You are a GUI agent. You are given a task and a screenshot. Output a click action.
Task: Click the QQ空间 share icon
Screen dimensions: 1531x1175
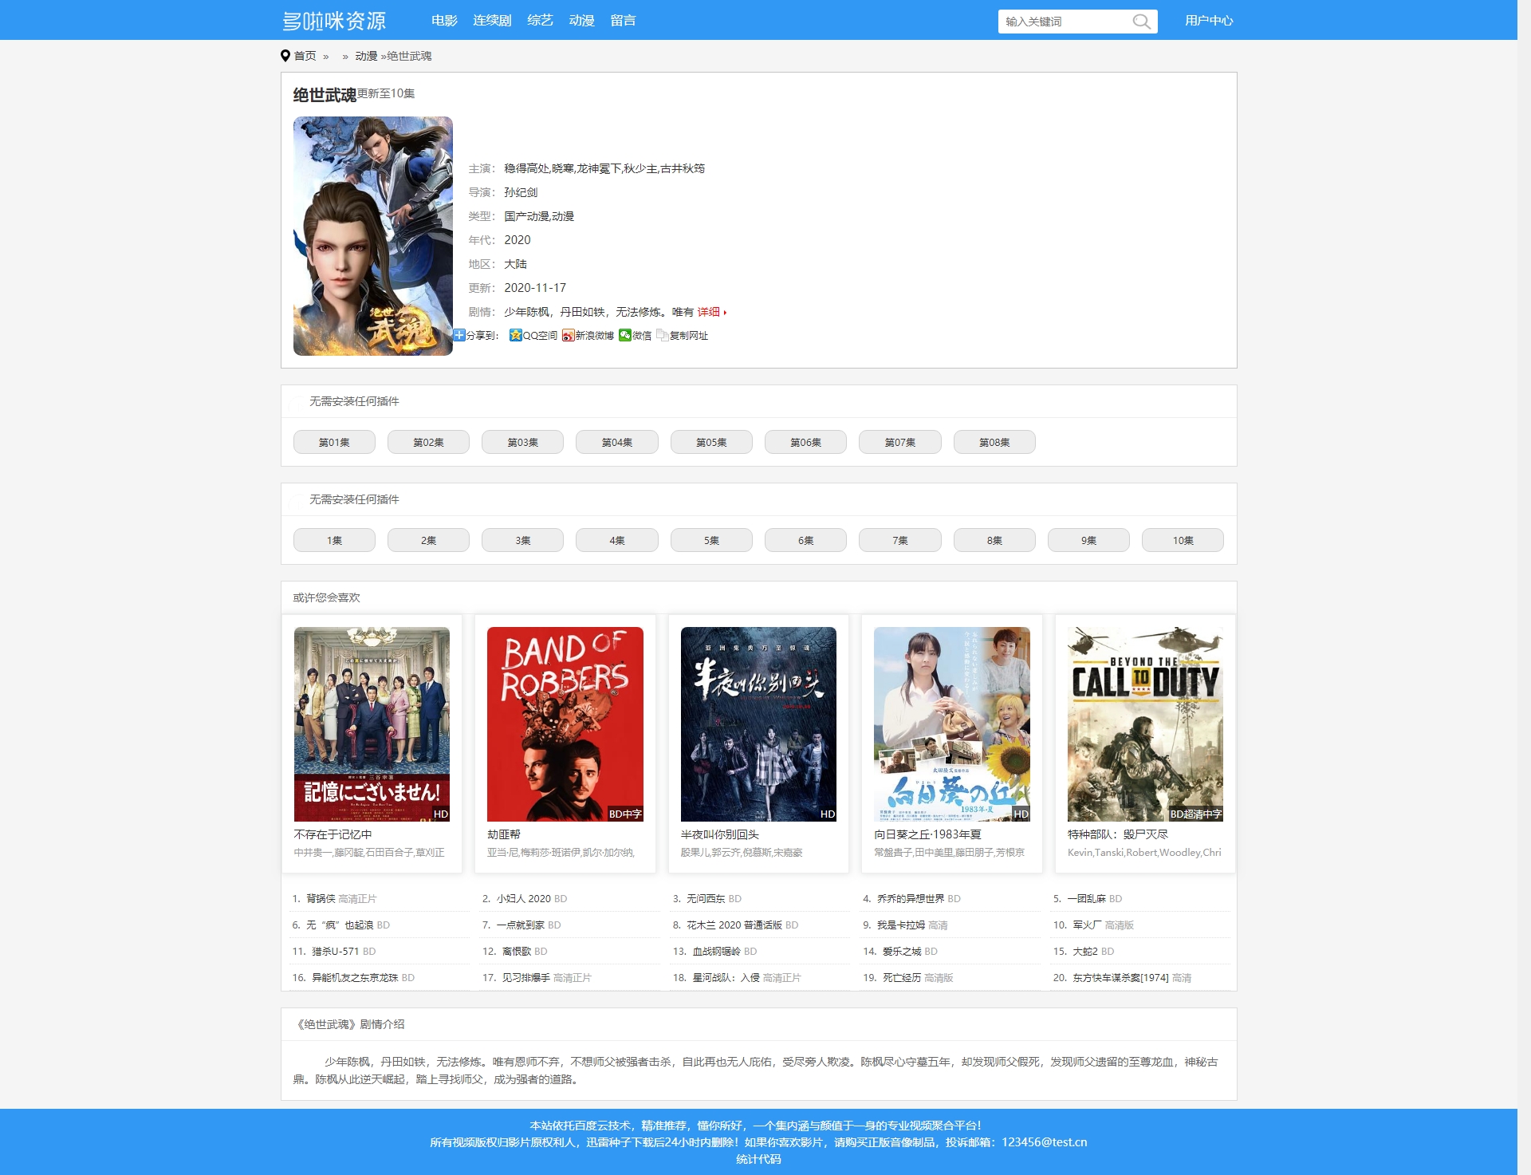(516, 335)
